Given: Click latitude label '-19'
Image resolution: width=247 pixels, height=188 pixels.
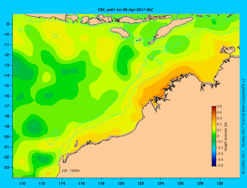Looking at the screenshot, I should pyautogui.click(x=6, y=126).
